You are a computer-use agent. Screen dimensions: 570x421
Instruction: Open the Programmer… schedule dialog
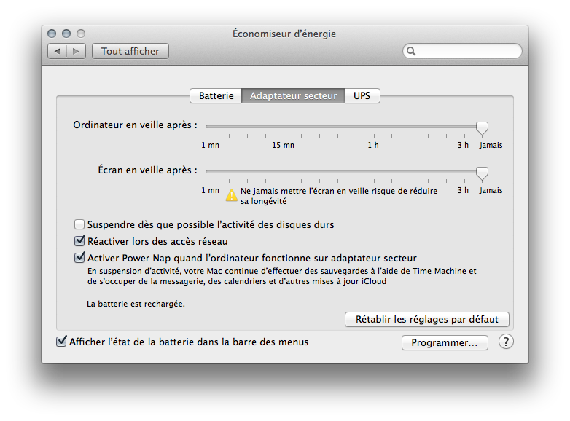click(x=445, y=342)
